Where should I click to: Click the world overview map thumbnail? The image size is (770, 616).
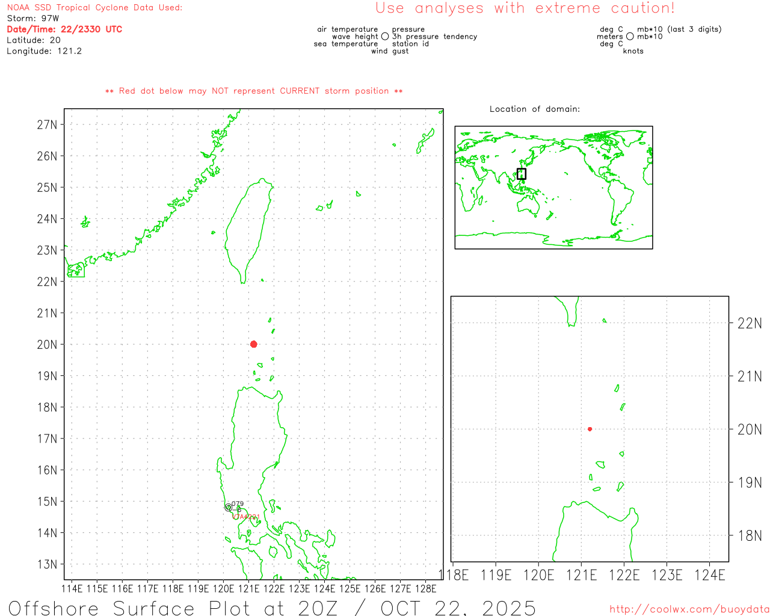[x=553, y=187]
